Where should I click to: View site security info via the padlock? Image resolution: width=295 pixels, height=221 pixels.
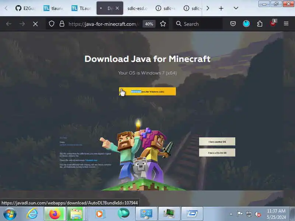62,24
